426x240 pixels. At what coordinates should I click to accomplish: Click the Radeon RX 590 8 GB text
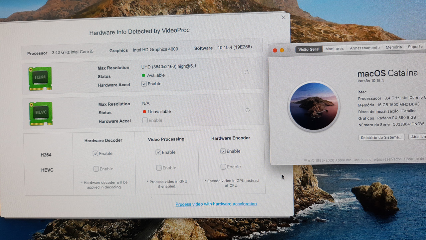click(396, 118)
